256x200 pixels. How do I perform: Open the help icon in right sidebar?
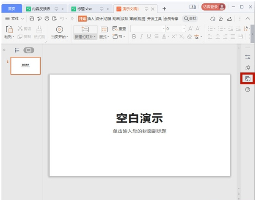pyautogui.click(x=248, y=89)
